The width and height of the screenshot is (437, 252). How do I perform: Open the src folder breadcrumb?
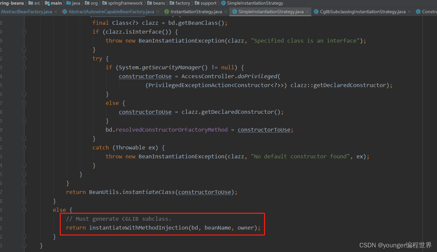pos(34,3)
